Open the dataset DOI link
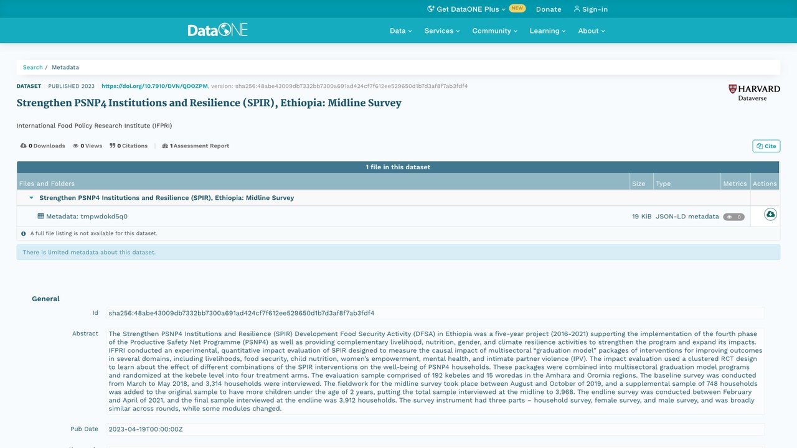The image size is (797, 448). point(154,86)
